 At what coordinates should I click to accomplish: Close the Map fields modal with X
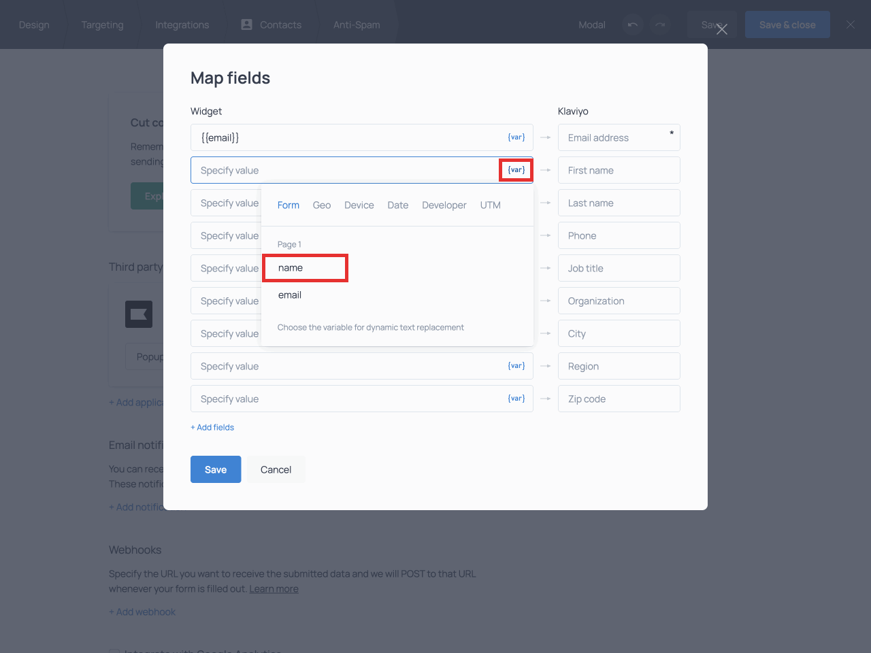point(722,29)
